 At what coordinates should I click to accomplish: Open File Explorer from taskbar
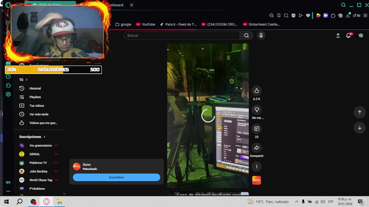coord(59,202)
